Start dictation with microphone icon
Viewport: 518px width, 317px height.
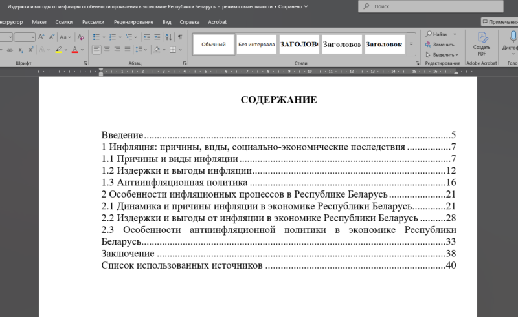click(x=513, y=37)
